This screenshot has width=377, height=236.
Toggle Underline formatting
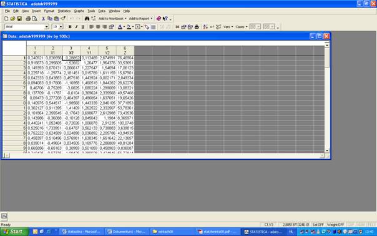[83, 27]
